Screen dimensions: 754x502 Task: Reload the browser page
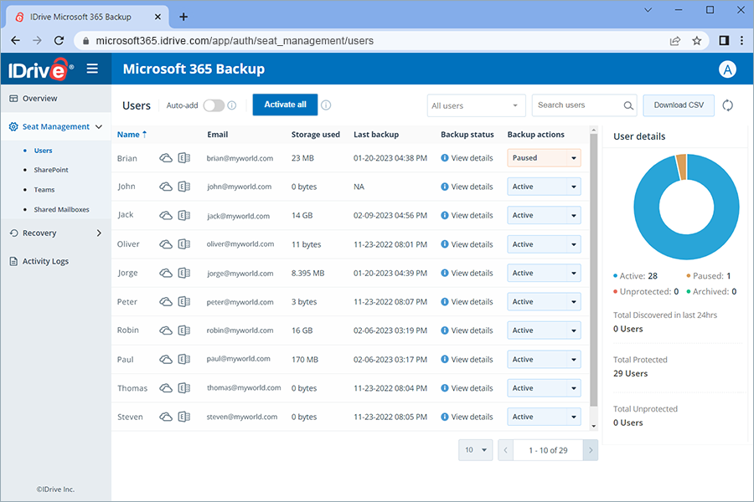pyautogui.click(x=59, y=41)
